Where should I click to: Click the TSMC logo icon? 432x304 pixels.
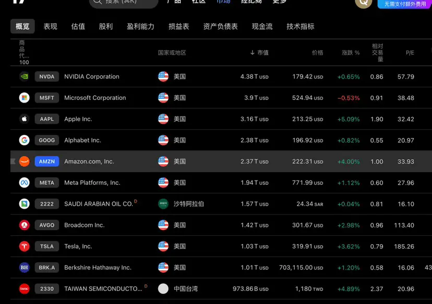click(24, 288)
